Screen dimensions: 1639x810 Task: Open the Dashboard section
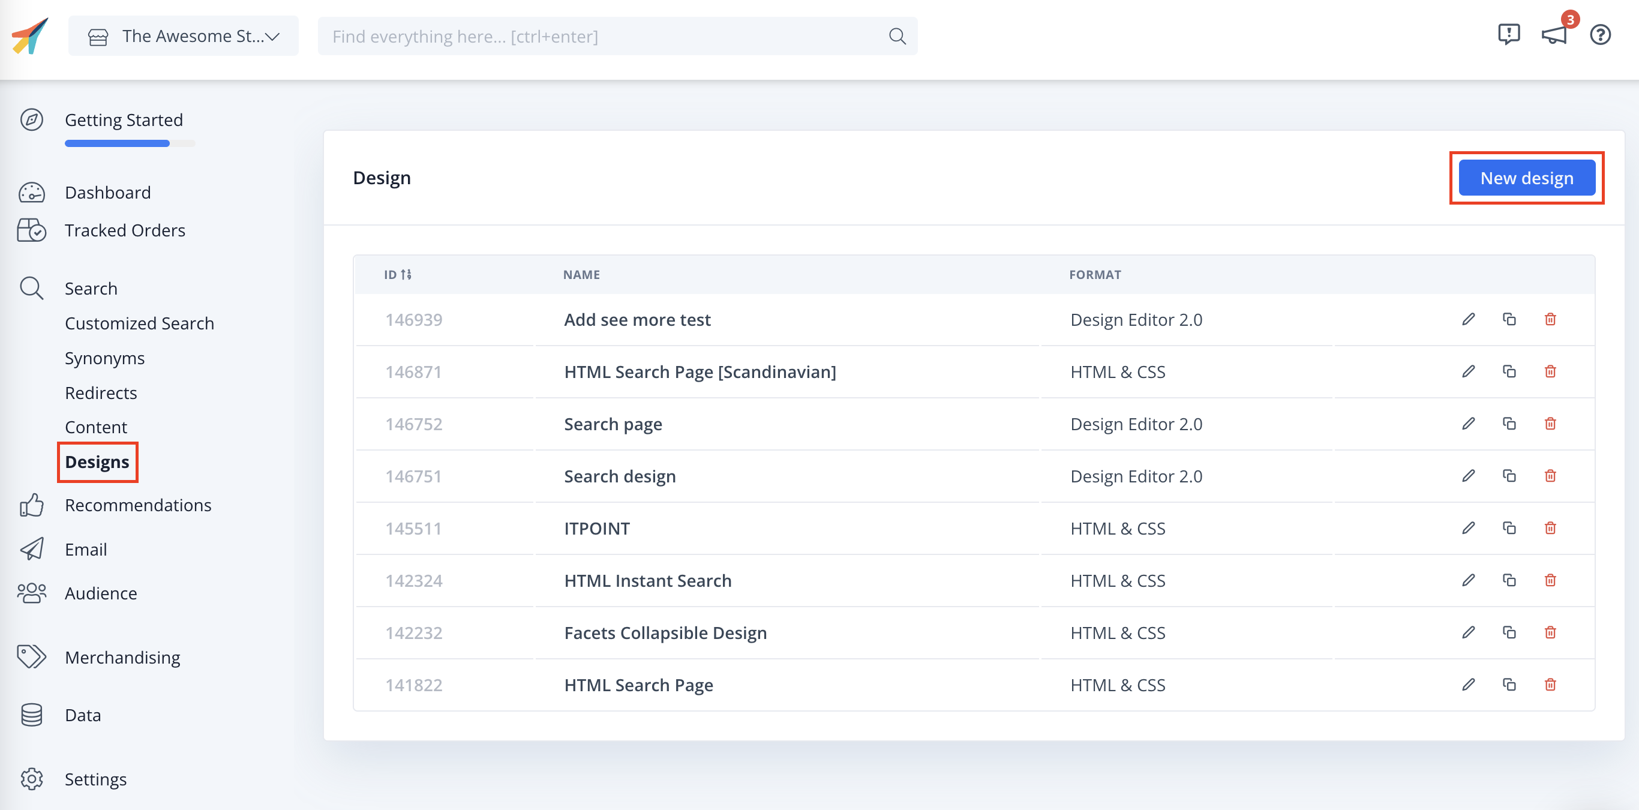[107, 192]
